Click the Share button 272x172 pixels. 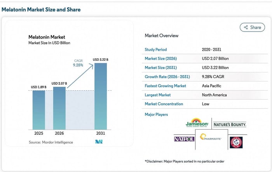point(252,27)
